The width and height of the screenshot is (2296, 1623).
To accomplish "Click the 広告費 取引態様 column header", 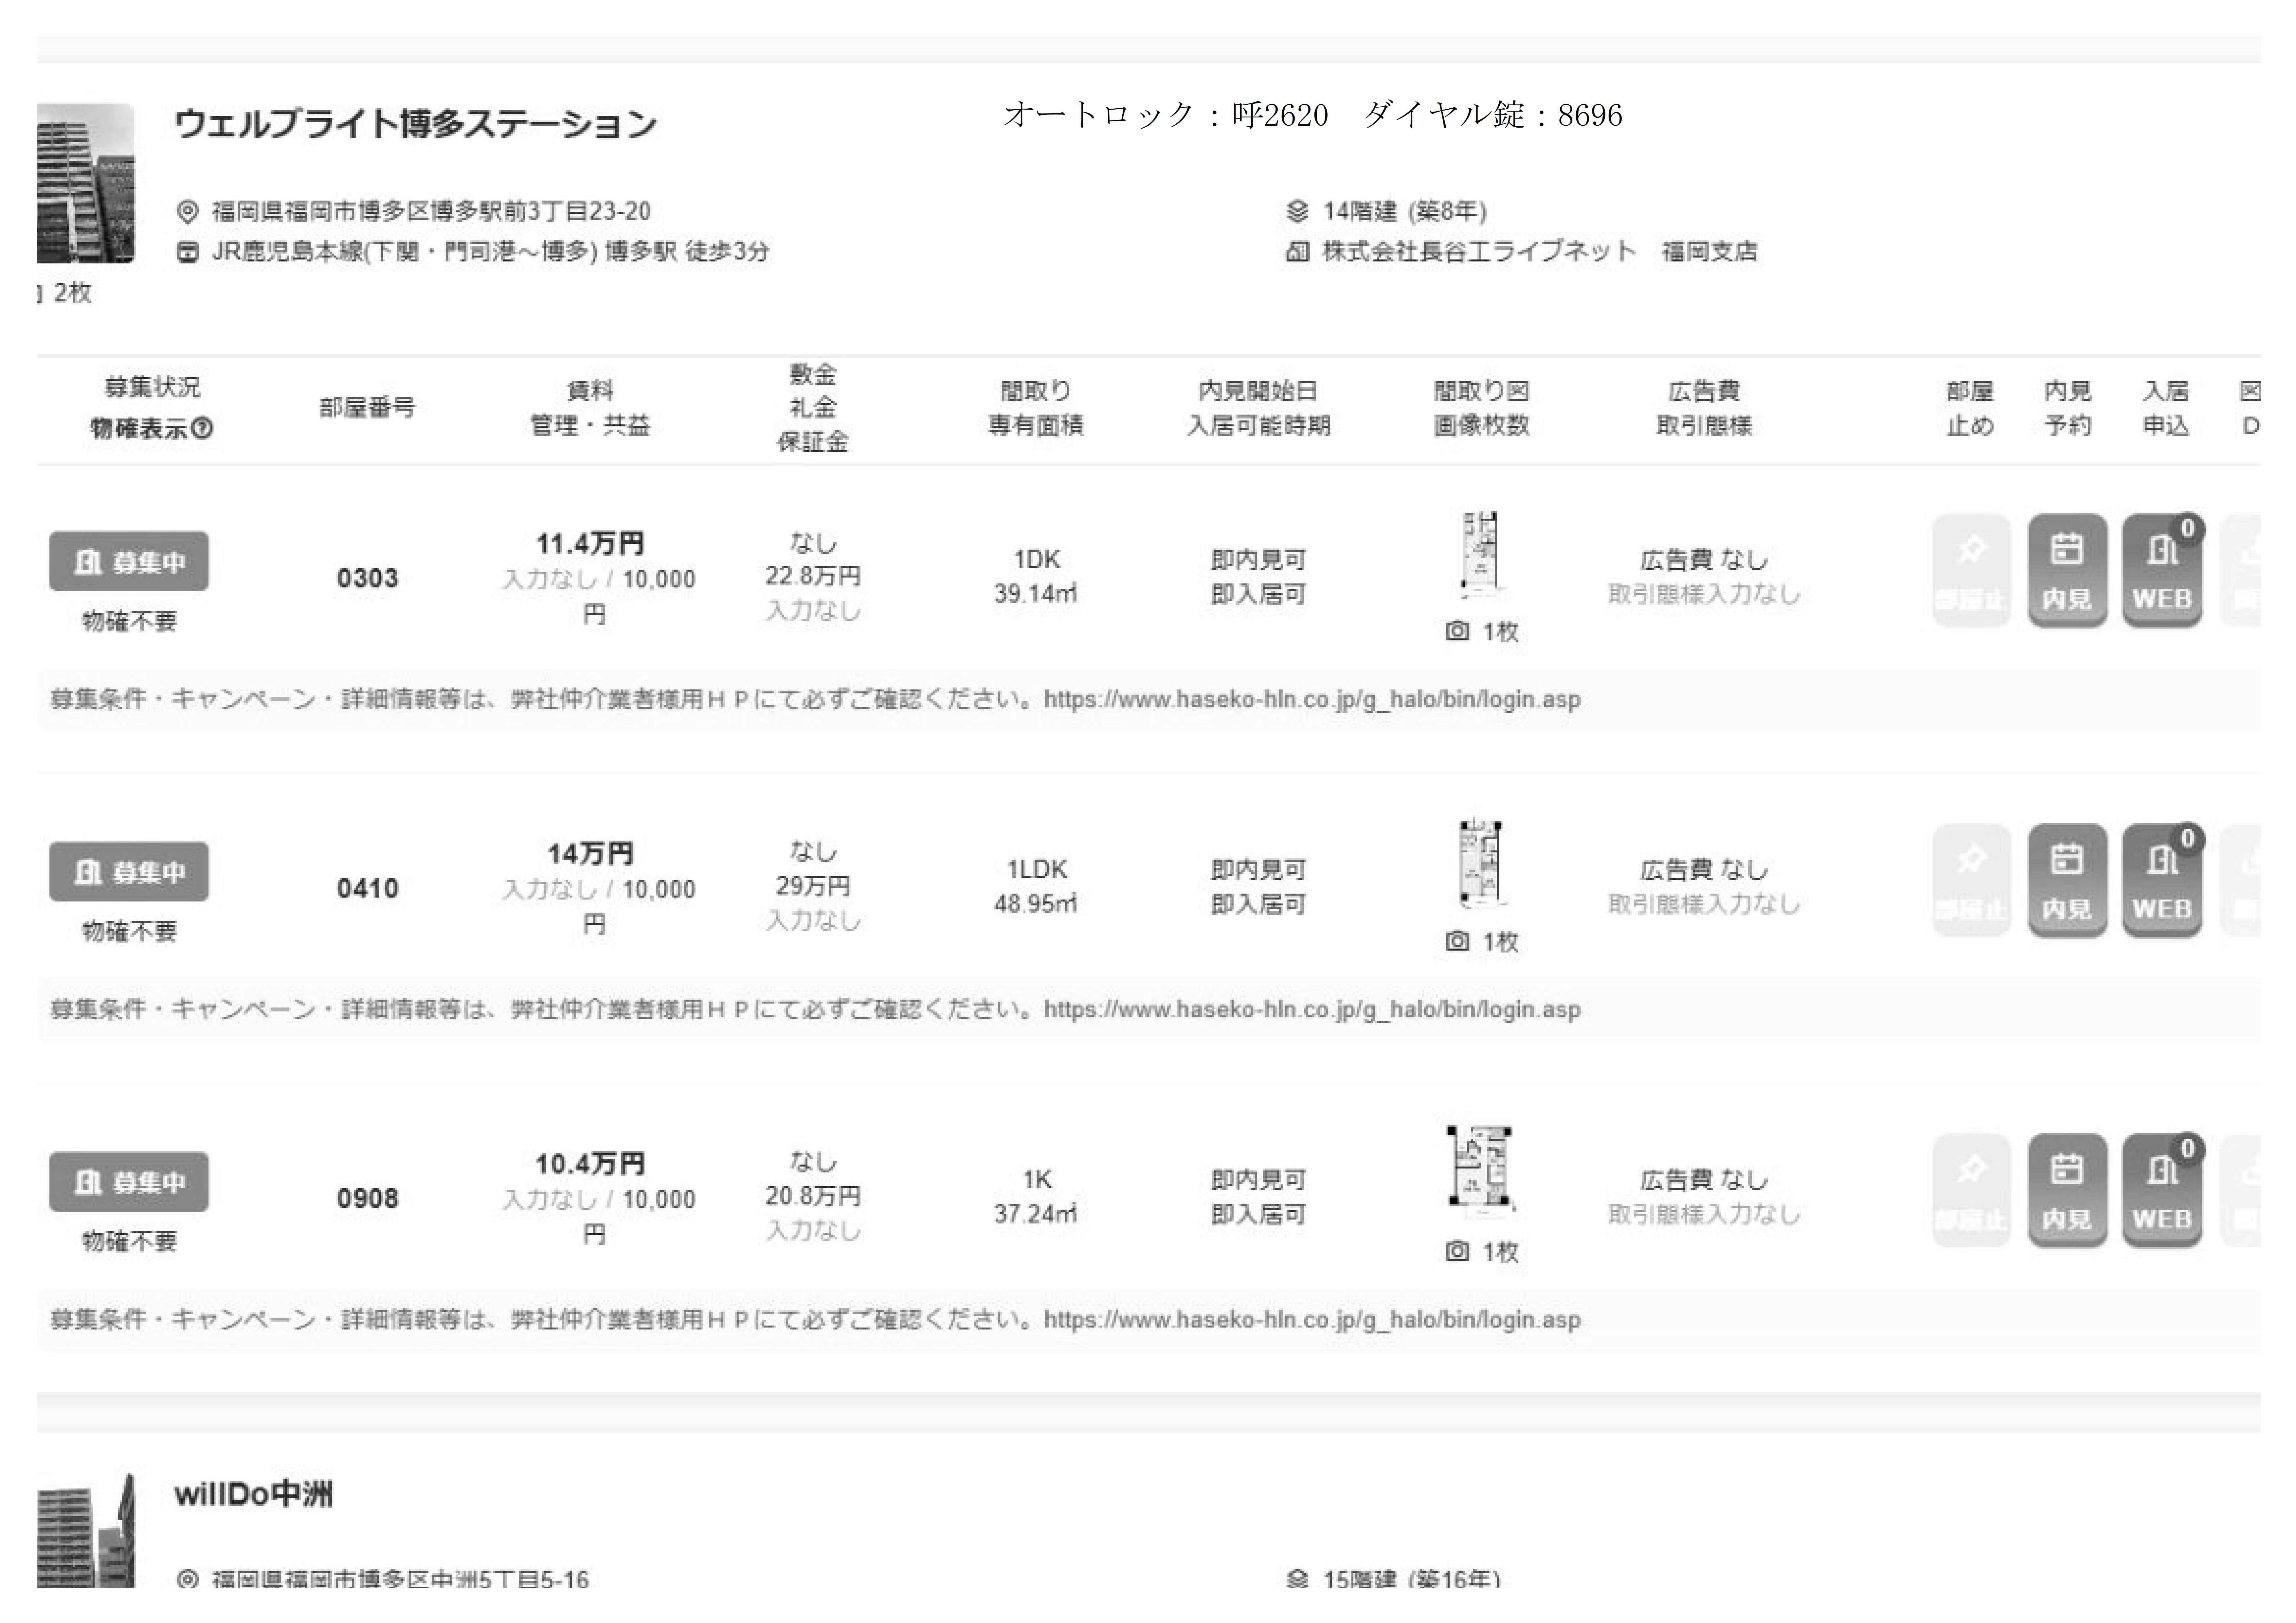I will [x=1704, y=408].
